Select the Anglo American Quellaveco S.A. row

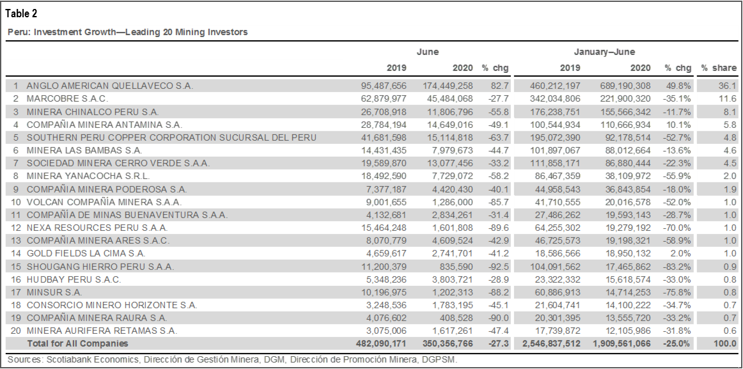pos(109,85)
